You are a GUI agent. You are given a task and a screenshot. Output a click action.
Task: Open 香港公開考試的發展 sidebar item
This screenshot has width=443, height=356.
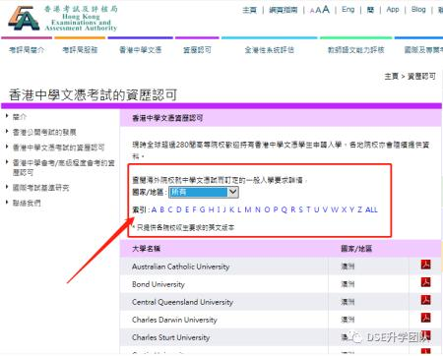(44, 132)
